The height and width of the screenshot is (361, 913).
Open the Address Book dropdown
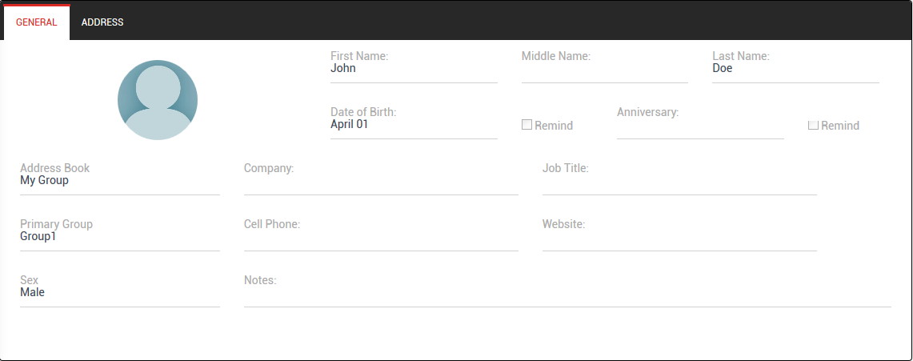[119, 181]
